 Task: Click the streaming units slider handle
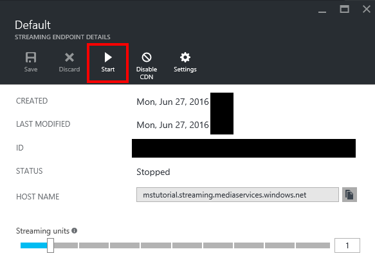point(50,245)
